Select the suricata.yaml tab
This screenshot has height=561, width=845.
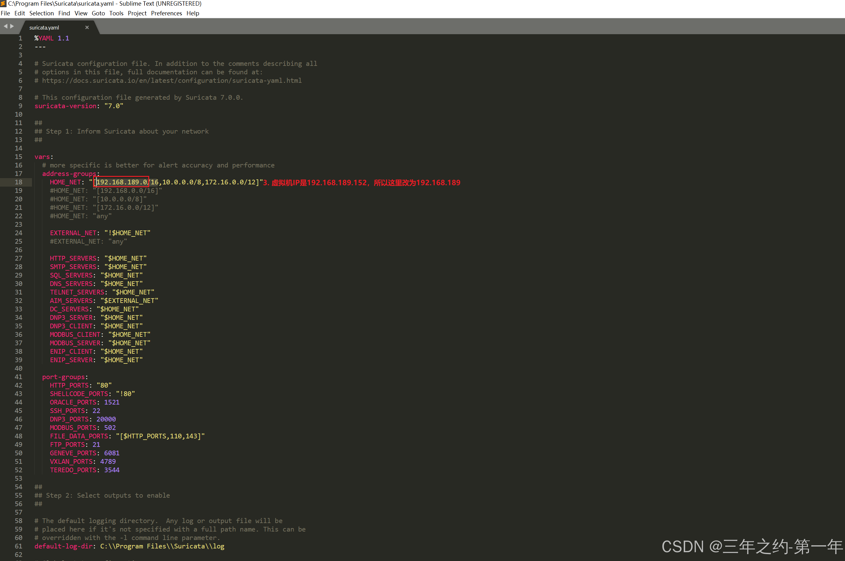click(x=44, y=28)
